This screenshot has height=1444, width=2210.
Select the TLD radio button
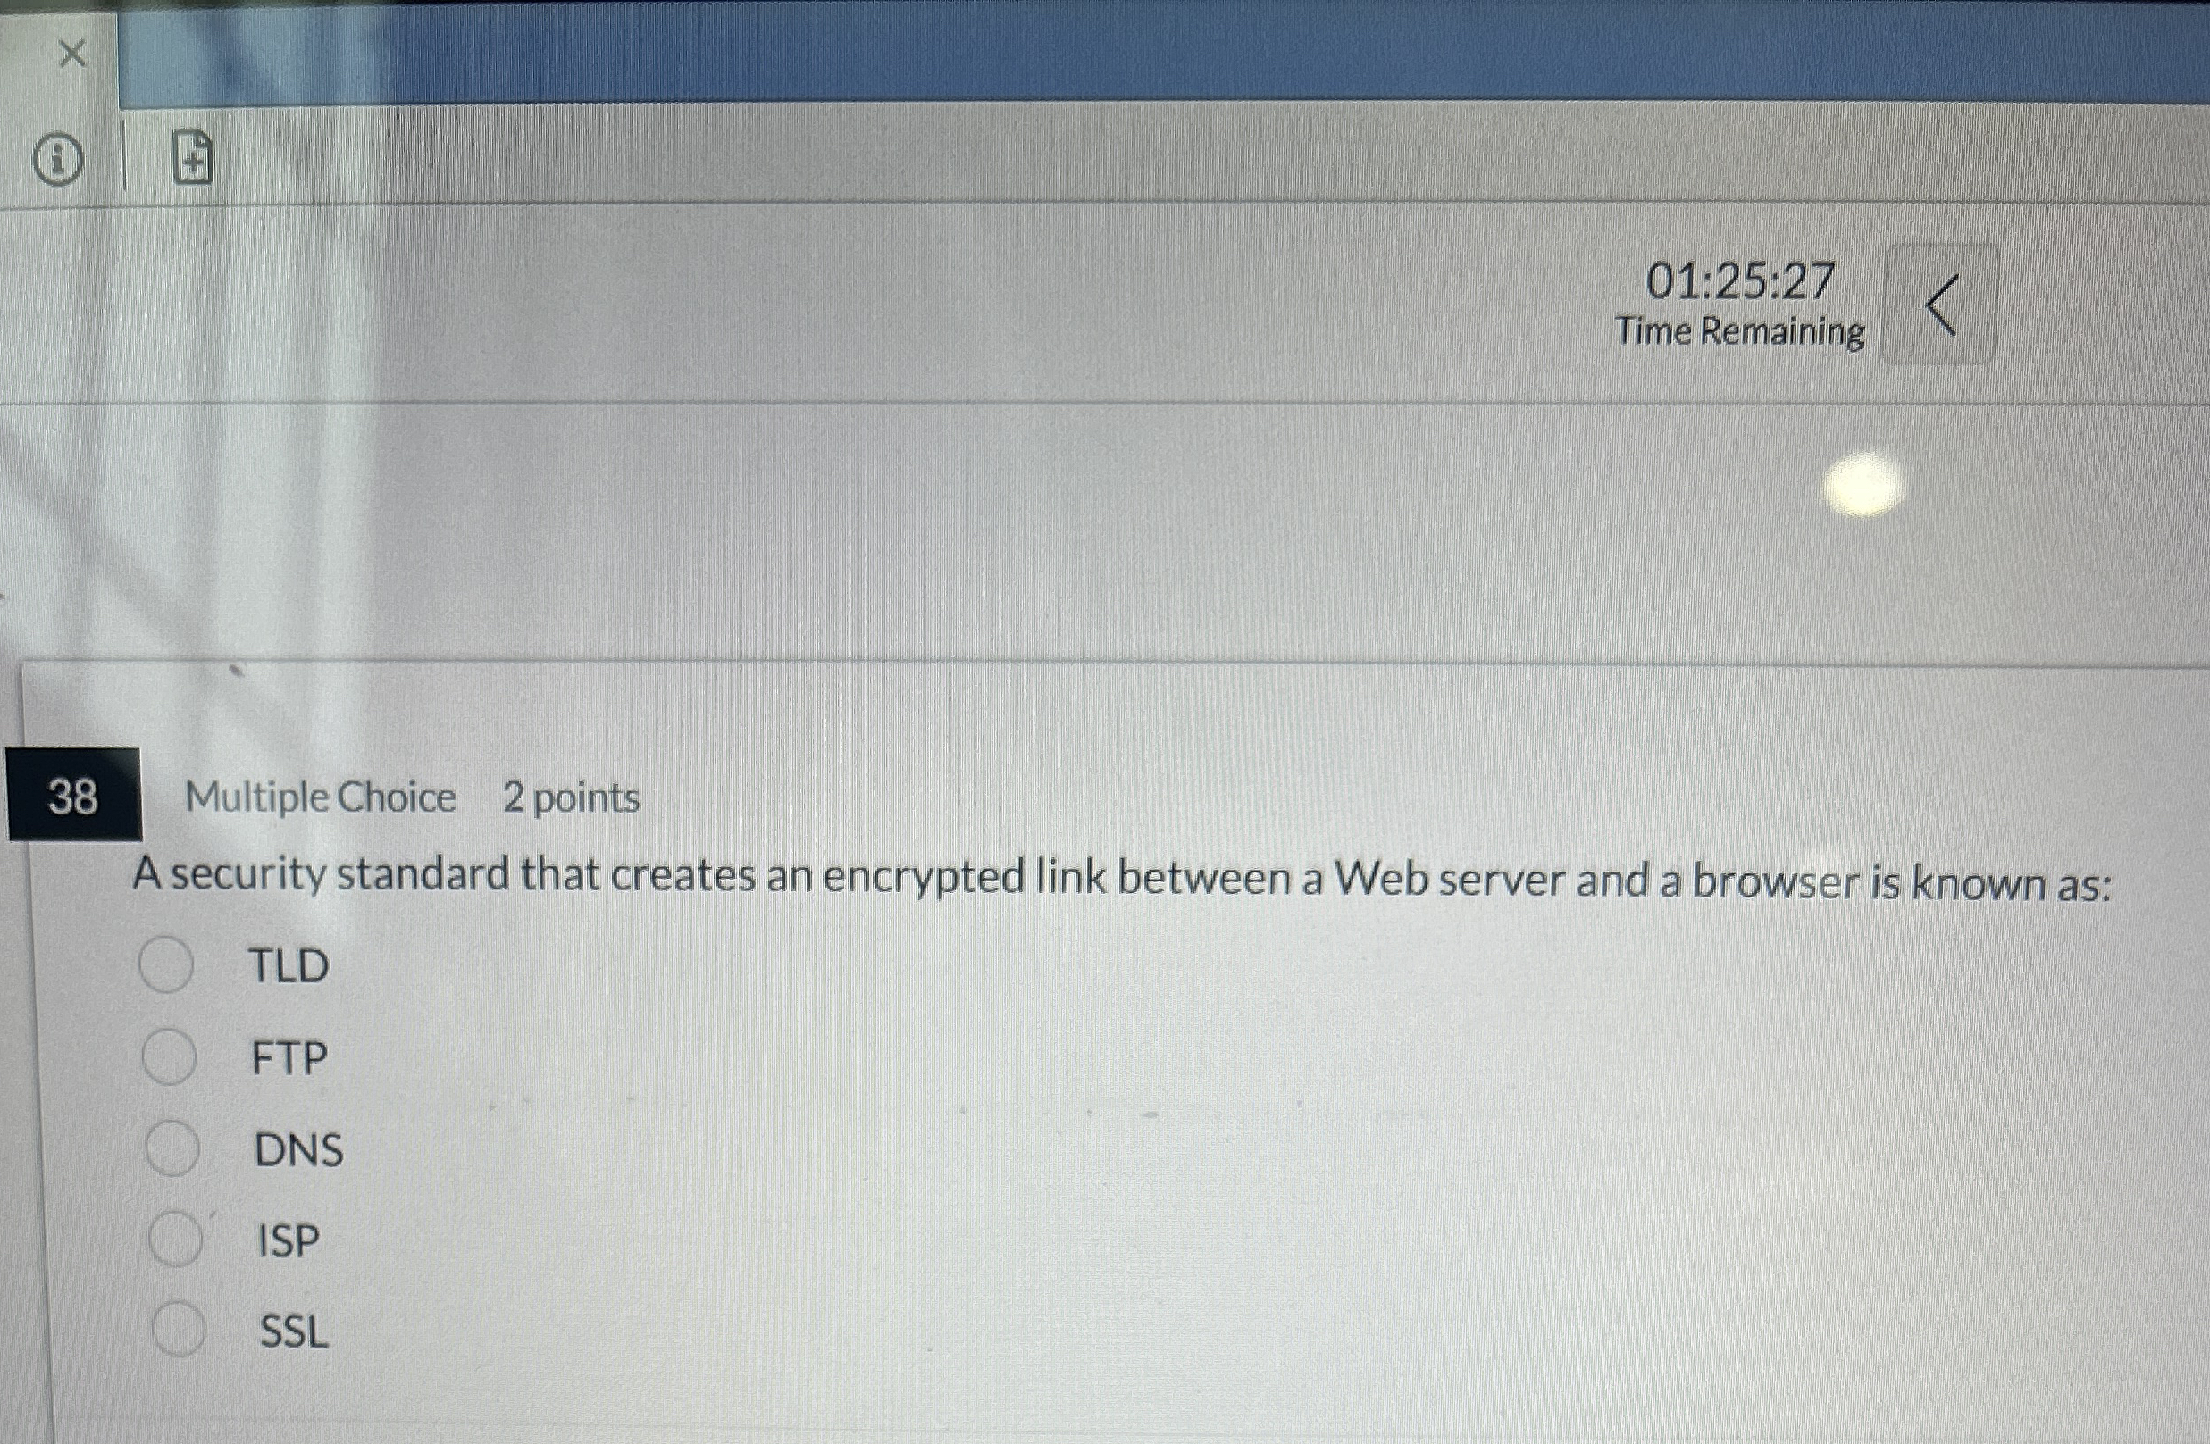pyautogui.click(x=166, y=965)
